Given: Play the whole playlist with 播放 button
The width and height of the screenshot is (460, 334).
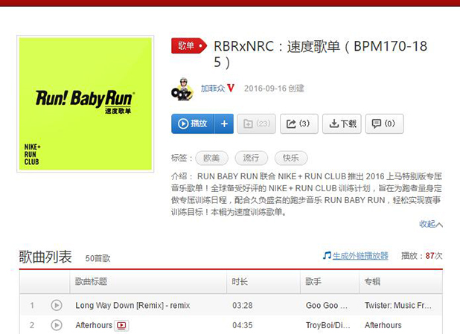Looking at the screenshot, I should (193, 123).
